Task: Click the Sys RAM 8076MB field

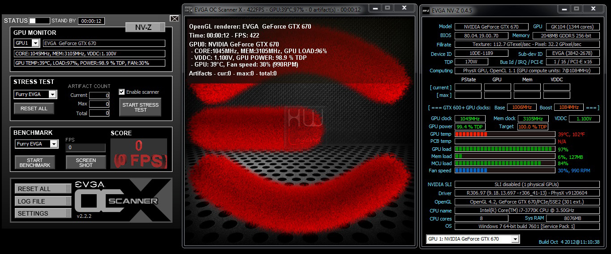Action: pyautogui.click(x=572, y=218)
